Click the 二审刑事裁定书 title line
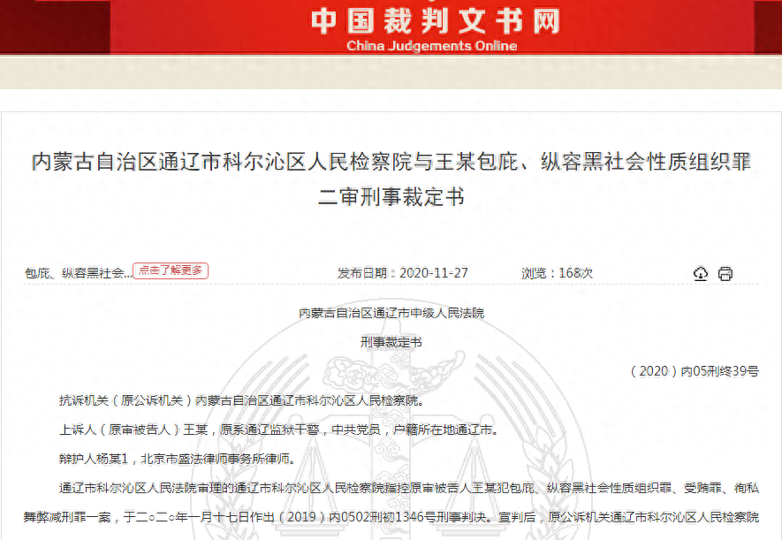Screen dimensions: 782x540 click(x=391, y=196)
